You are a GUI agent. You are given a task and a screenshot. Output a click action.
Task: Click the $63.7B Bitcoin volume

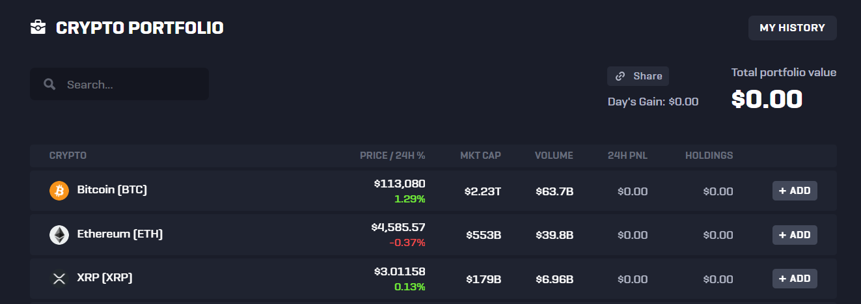pos(554,191)
